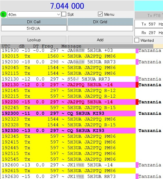Image resolution: width=163 pixels, height=179 pixels.
Task: Click the green S status indicator
Action: [x=3, y=15]
